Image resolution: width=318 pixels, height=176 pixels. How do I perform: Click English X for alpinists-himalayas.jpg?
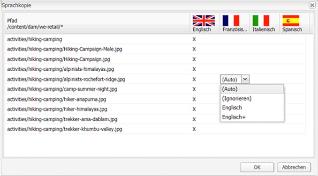pyautogui.click(x=194, y=69)
